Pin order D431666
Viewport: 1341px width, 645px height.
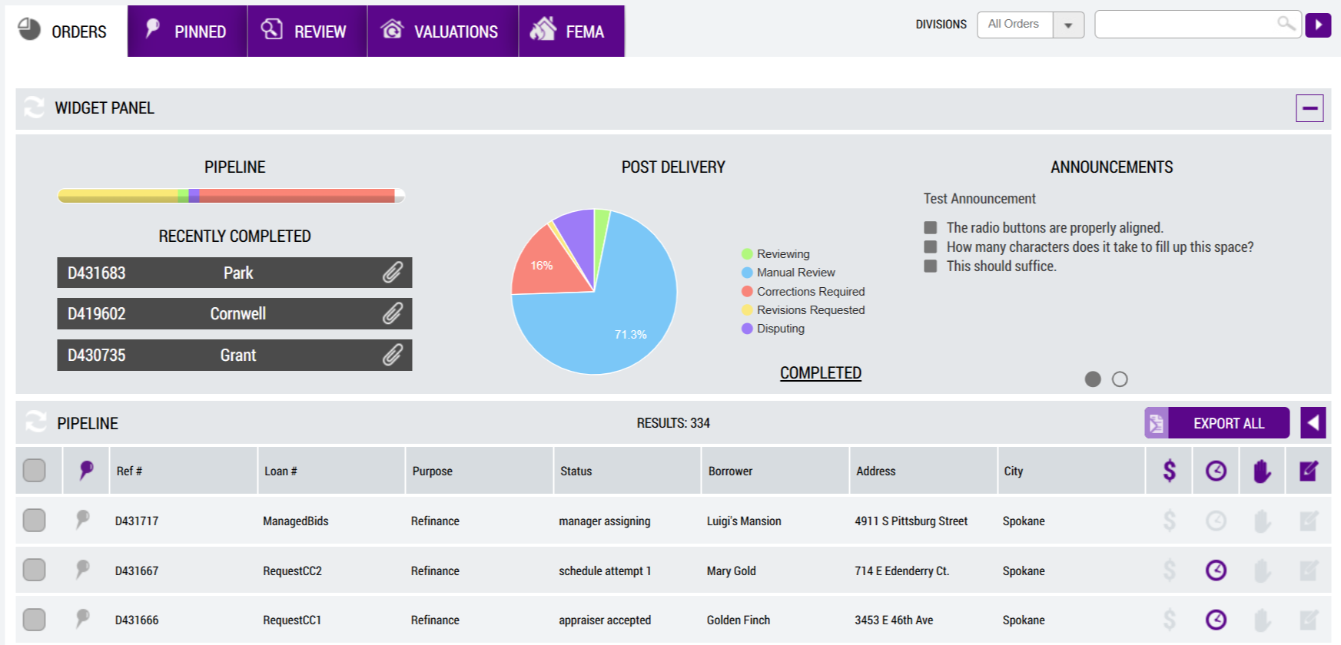click(x=82, y=619)
